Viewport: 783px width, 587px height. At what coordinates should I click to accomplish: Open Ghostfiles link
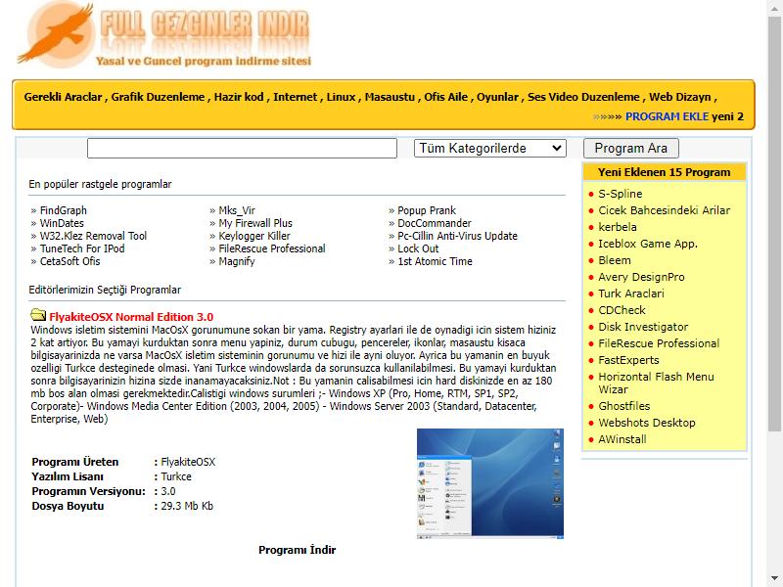(x=624, y=406)
